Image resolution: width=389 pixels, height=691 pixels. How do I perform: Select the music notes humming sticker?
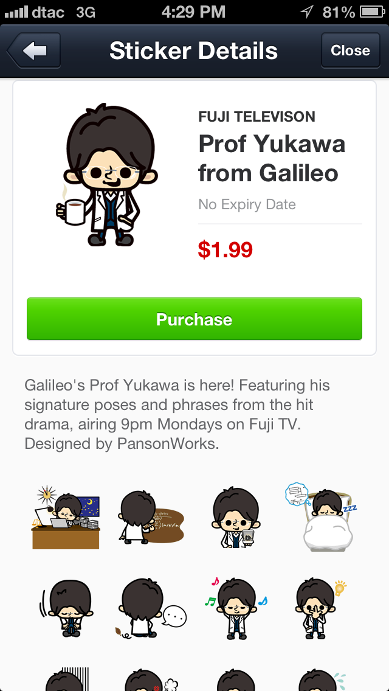coord(236,608)
